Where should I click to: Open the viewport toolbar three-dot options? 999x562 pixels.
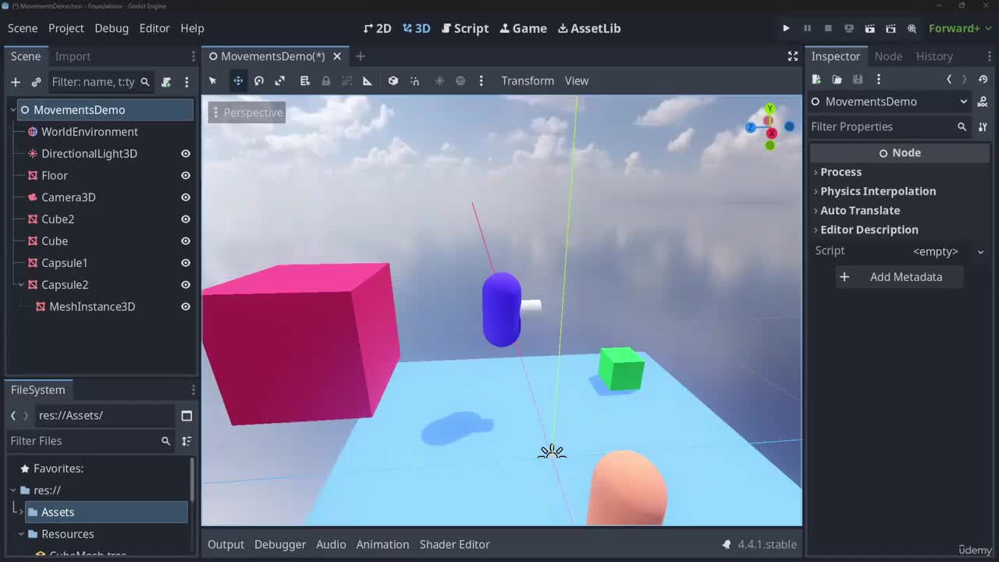[482, 81]
